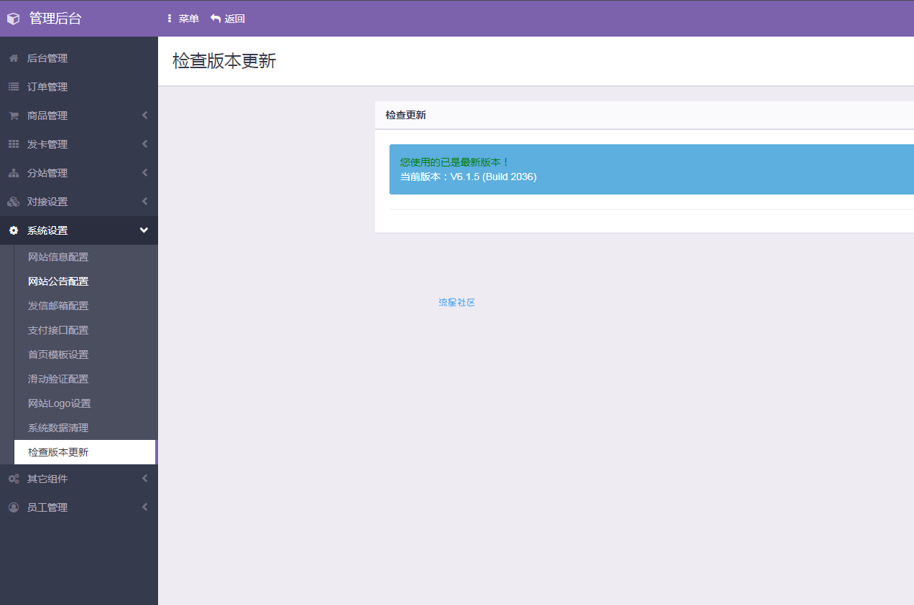
Task: Select the 其它组件 menu label
Action: click(x=47, y=479)
